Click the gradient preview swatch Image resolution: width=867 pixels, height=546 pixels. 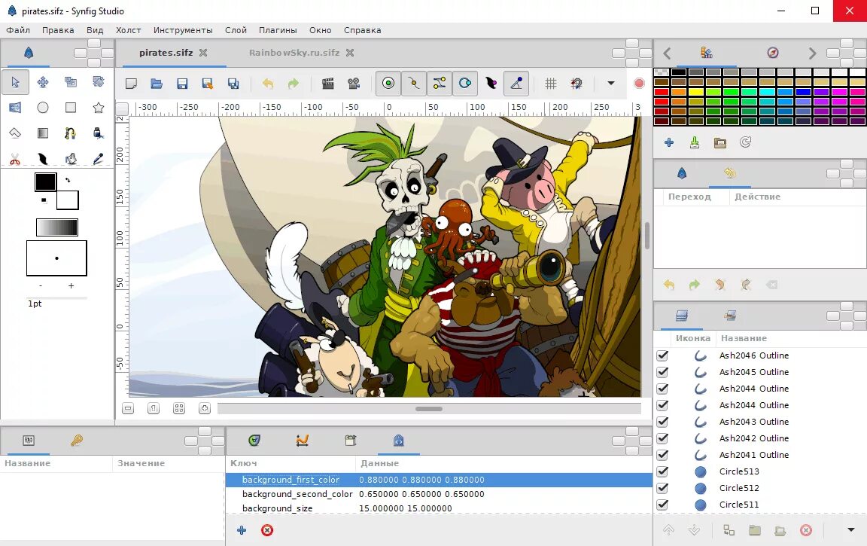click(x=57, y=227)
